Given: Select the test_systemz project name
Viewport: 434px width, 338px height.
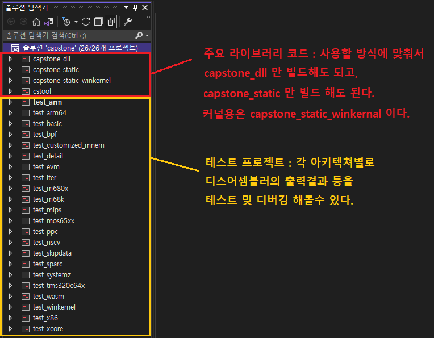Looking at the screenshot, I should pyautogui.click(x=52, y=274).
